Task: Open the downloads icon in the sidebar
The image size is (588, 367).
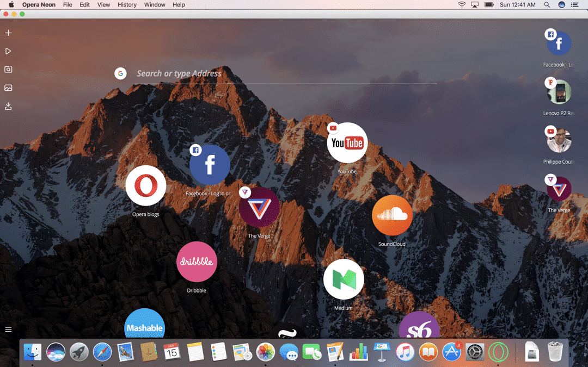Action: coord(8,107)
